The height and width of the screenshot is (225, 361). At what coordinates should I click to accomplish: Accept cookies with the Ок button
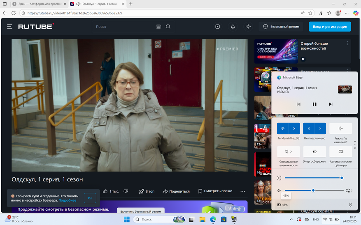click(90, 198)
